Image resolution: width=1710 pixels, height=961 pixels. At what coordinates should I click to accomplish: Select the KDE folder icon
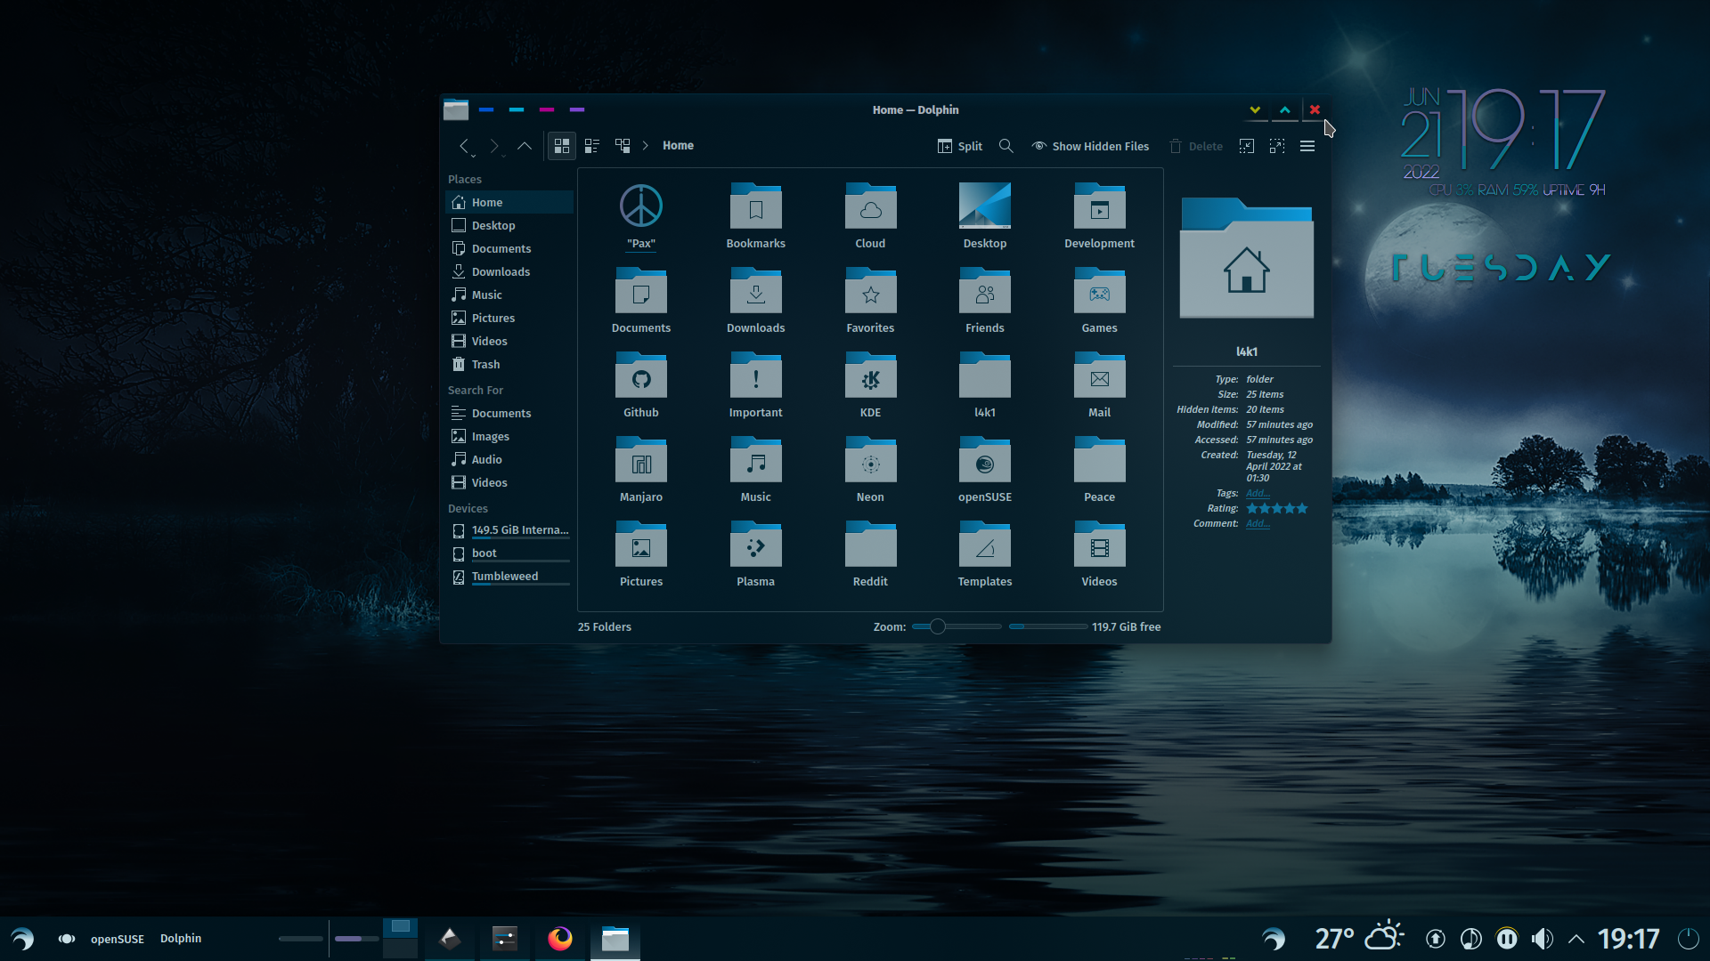870,376
